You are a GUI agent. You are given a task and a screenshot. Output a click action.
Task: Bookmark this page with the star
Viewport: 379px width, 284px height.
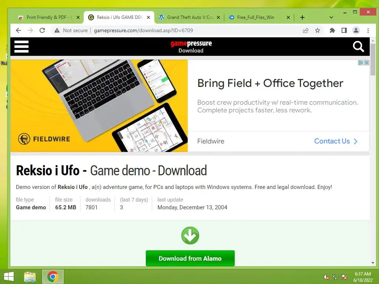(x=318, y=30)
